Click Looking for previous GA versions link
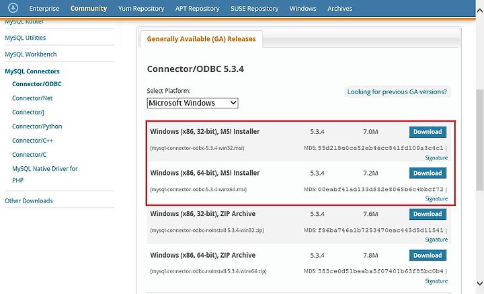Image resolution: width=484 pixels, height=294 pixels. pyautogui.click(x=397, y=92)
